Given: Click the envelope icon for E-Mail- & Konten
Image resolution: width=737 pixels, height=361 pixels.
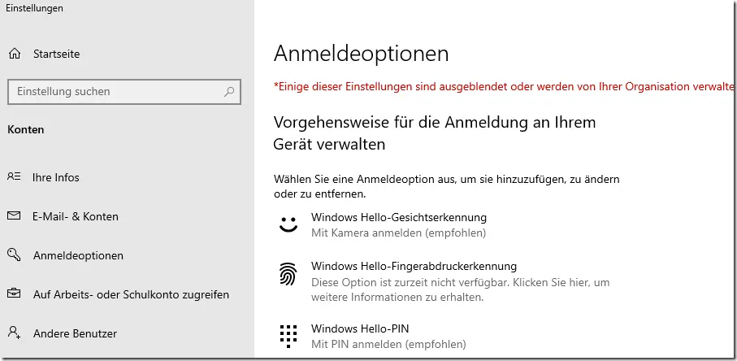Looking at the screenshot, I should [x=14, y=216].
